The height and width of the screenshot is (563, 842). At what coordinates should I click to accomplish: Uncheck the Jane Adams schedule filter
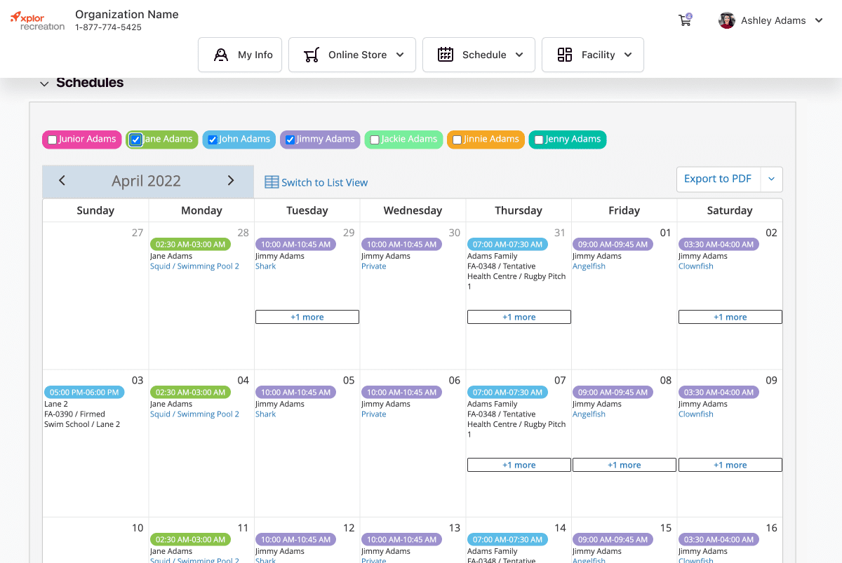tap(135, 139)
